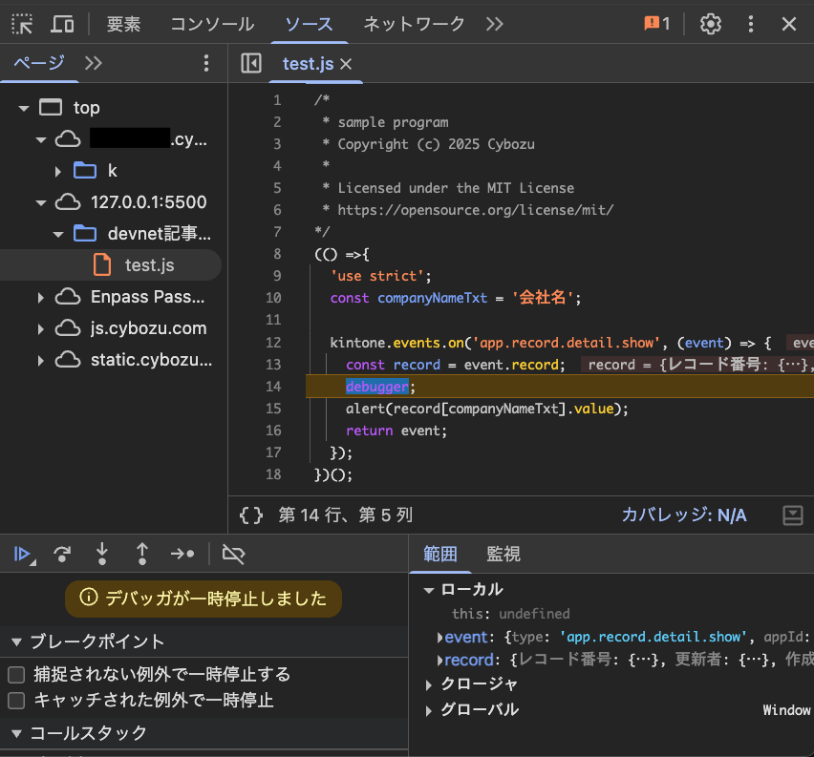The height and width of the screenshot is (757, 814).
Task: Select the ソース tab
Action: (x=309, y=24)
